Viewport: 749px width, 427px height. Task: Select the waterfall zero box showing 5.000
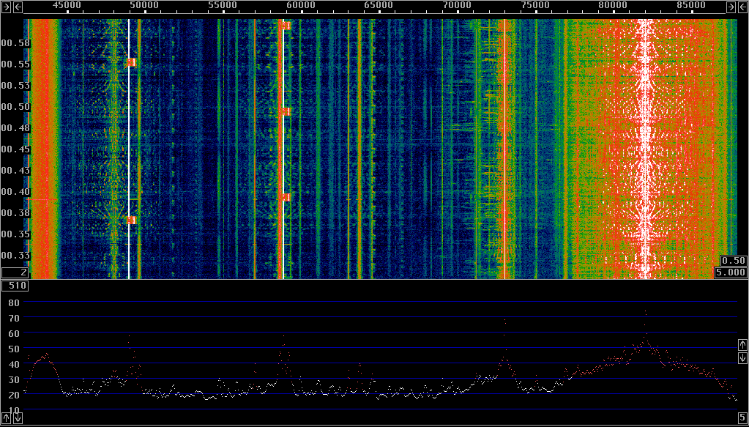(x=731, y=272)
